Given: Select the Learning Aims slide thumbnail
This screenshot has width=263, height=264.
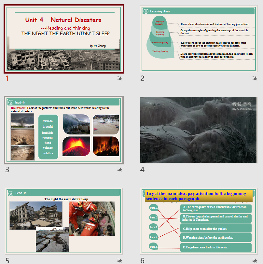Looking at the screenshot, I should 199,39.
